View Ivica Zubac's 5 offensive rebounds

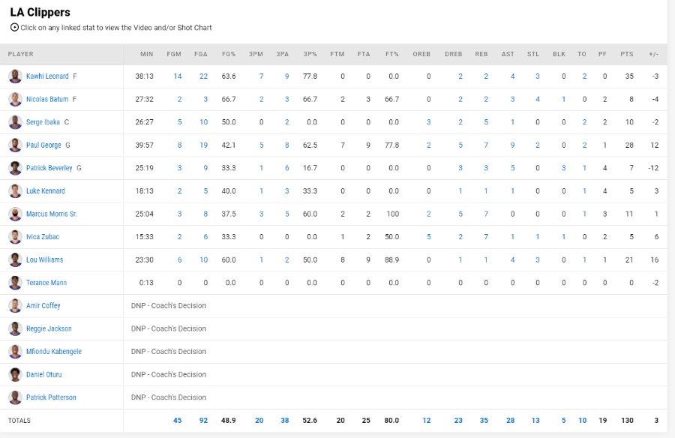click(x=429, y=236)
